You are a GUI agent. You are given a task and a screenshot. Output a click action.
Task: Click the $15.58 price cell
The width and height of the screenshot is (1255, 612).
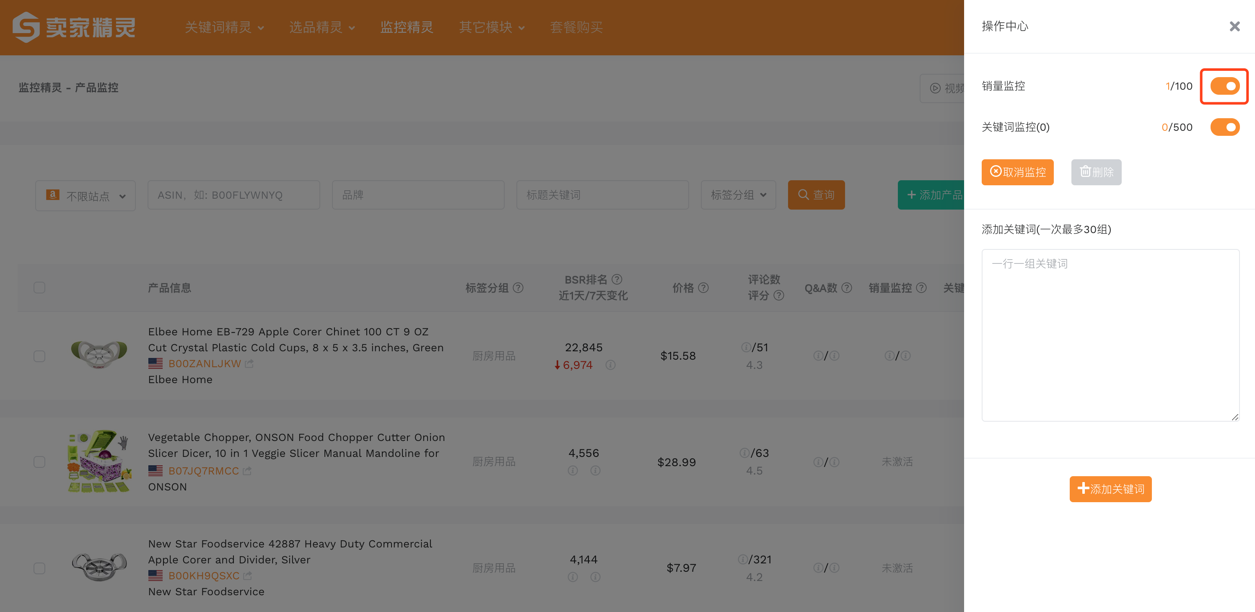(678, 356)
